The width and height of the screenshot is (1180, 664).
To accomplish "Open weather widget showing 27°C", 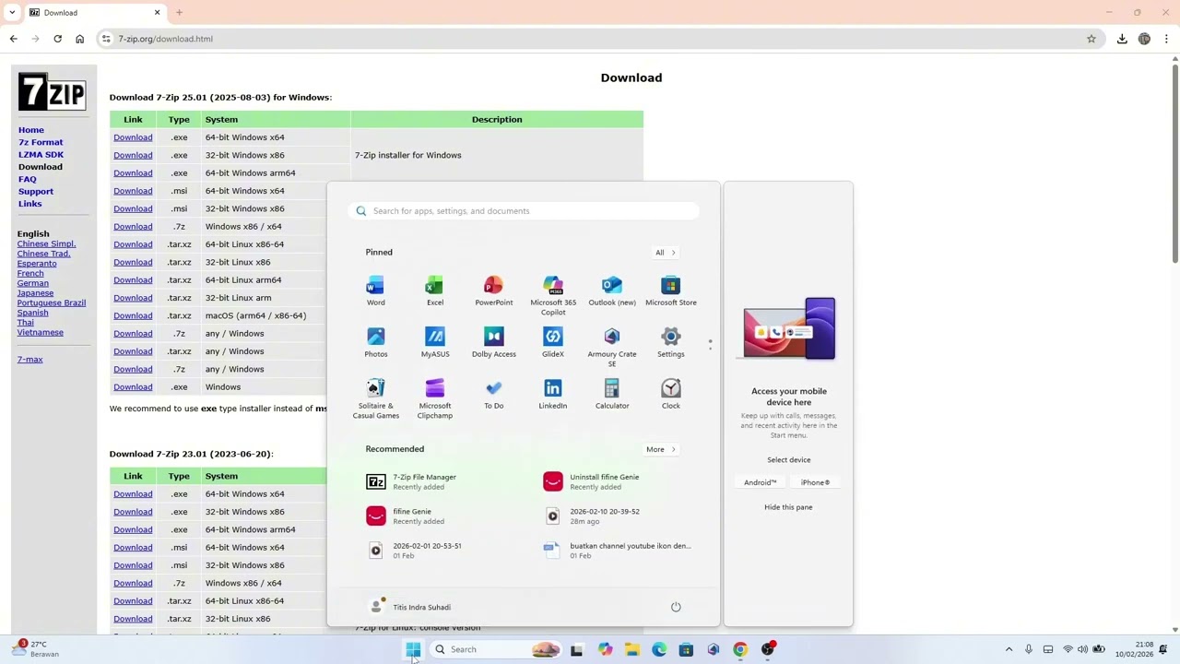I will click(37, 649).
